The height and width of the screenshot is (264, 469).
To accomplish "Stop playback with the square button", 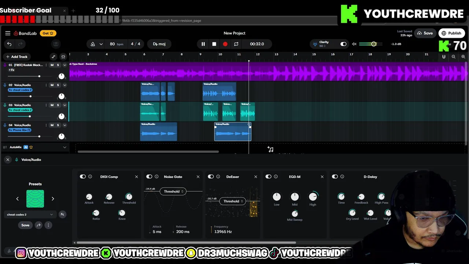I will coord(214,44).
